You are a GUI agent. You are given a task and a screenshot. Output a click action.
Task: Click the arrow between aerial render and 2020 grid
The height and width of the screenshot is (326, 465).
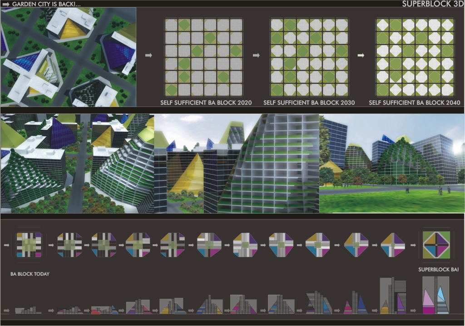point(148,55)
